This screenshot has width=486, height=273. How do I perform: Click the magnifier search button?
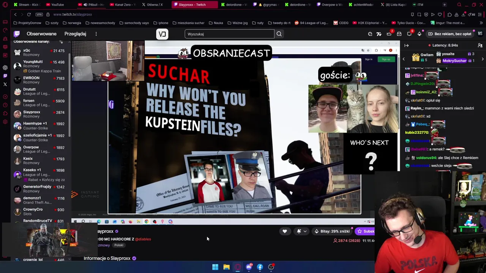click(279, 34)
